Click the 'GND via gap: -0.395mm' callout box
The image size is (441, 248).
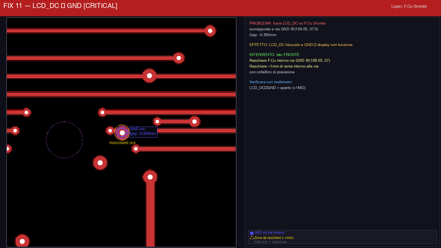click(x=143, y=132)
